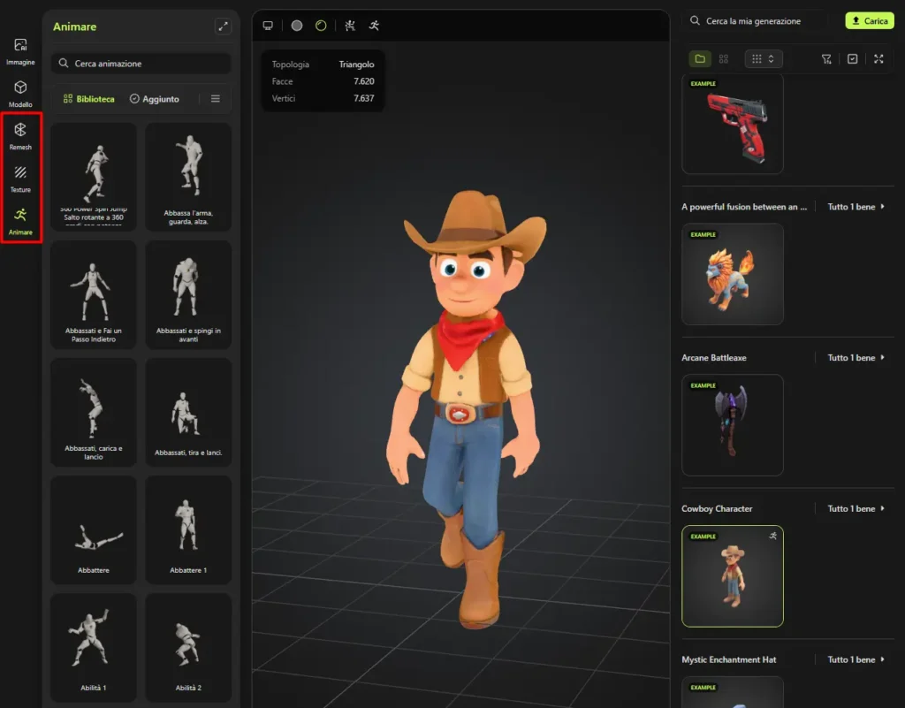
Task: Click the green Carica upload button
Action: [869, 19]
